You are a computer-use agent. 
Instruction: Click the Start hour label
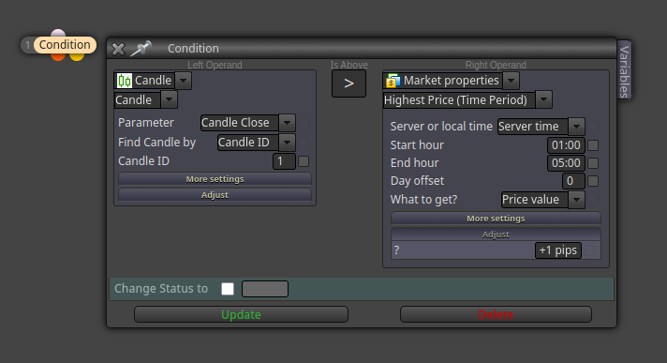[417, 145]
